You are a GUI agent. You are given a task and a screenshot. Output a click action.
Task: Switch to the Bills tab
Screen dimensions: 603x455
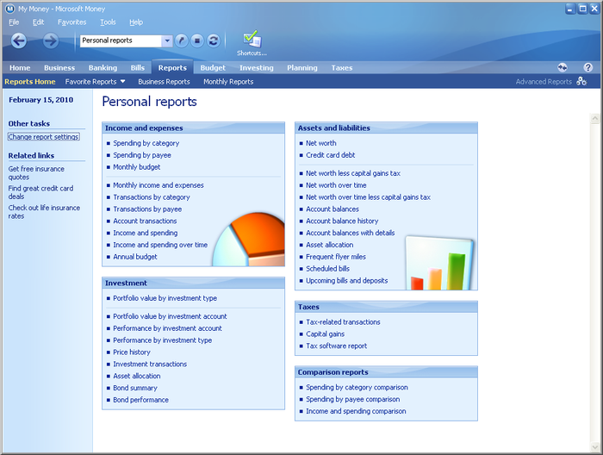(x=137, y=68)
